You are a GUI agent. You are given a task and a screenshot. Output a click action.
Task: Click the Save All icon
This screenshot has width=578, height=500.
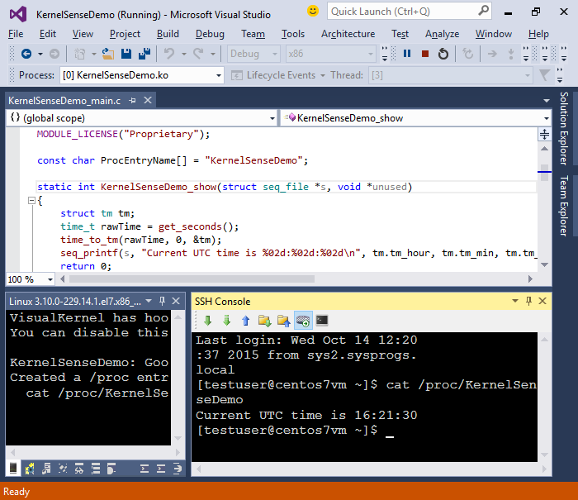point(144,54)
